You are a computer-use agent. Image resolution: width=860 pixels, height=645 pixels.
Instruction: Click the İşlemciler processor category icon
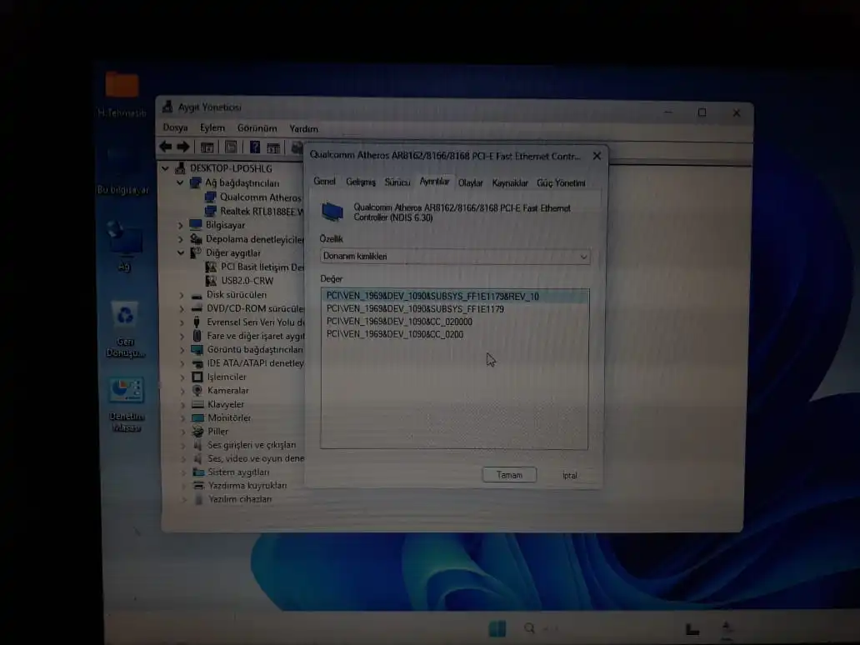pos(197,377)
